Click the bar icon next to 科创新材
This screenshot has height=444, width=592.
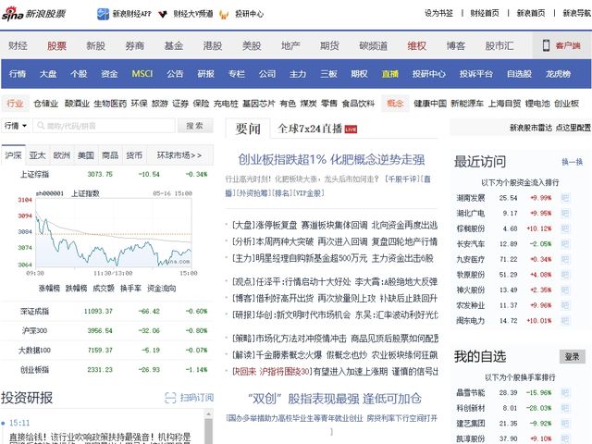[565, 408]
